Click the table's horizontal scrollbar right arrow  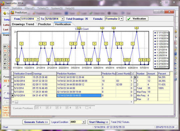(x=131, y=102)
